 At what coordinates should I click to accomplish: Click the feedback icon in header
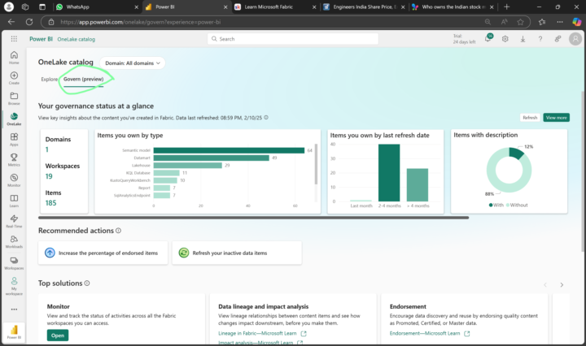coord(558,39)
